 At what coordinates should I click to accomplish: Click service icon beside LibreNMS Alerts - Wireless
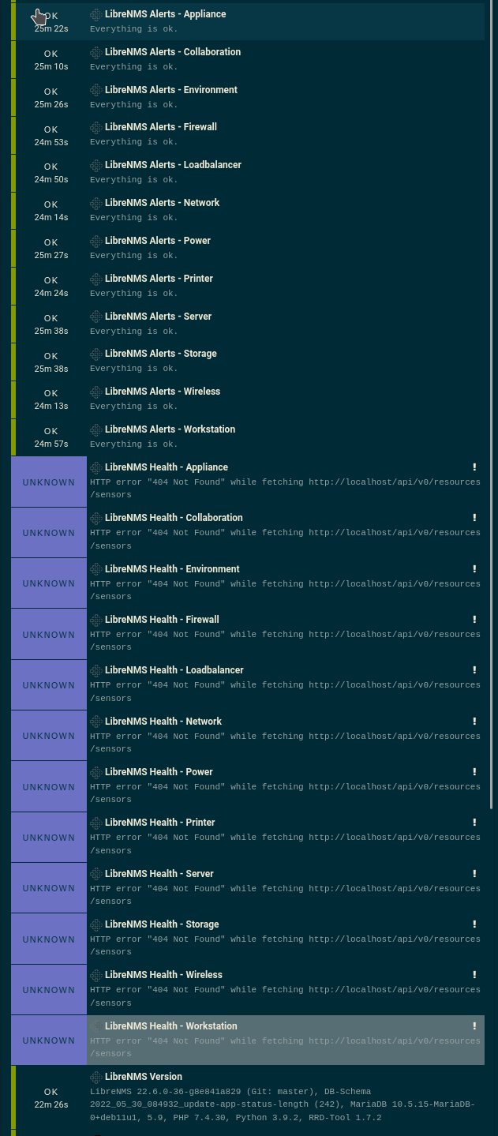click(x=95, y=392)
